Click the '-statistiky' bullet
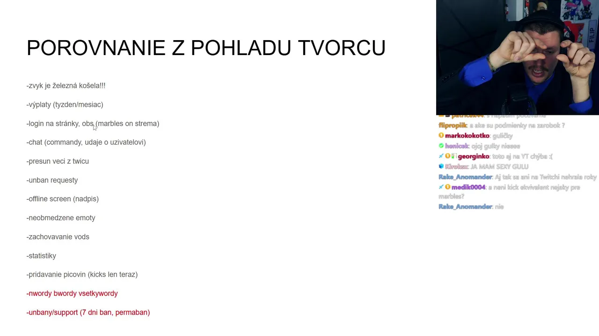Screen dimensions: 599x336 pos(41,256)
